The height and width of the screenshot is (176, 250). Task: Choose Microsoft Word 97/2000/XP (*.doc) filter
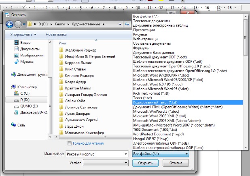[188, 75]
